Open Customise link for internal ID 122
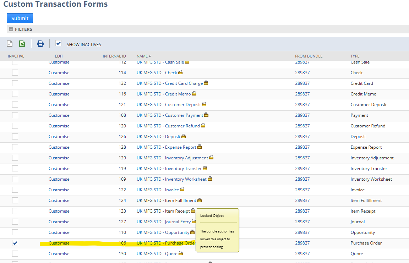Viewport: 409px width, 263px height. pos(59,190)
